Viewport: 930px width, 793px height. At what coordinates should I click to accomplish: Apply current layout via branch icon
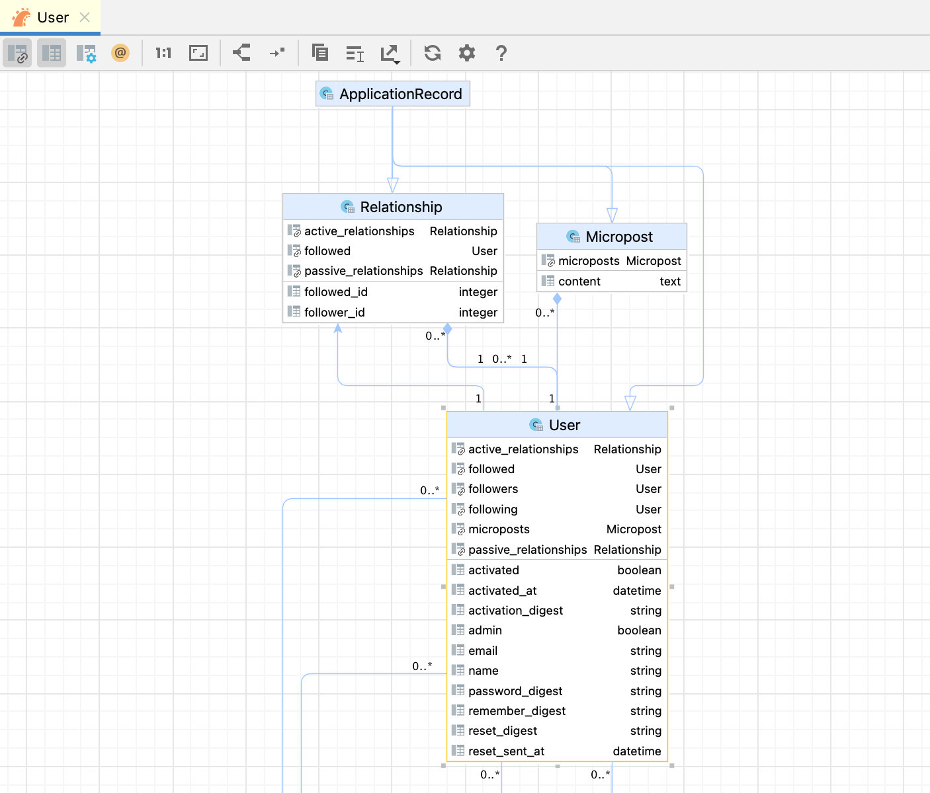241,53
